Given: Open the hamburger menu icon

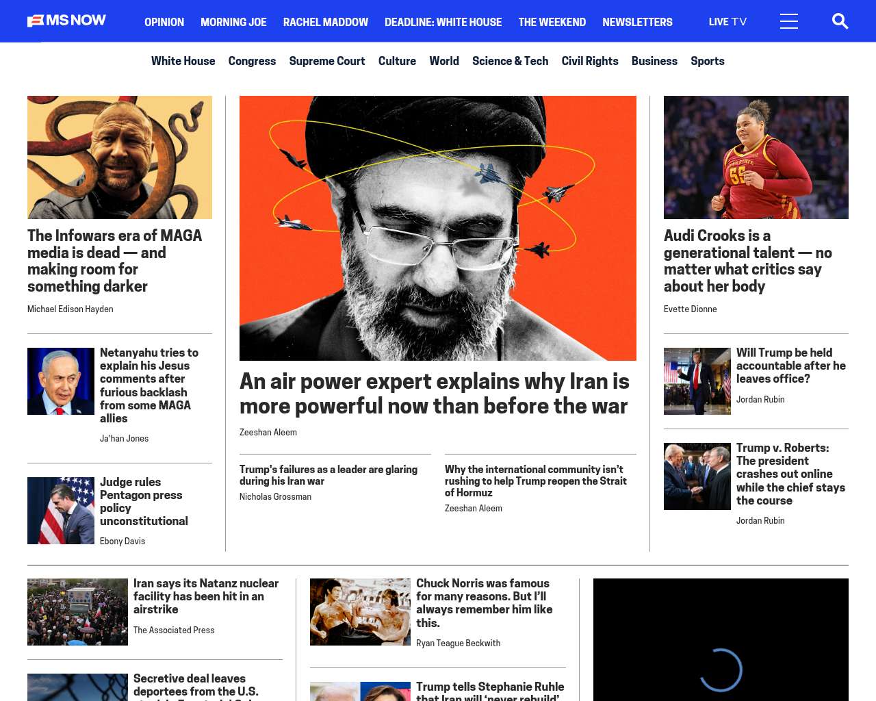Looking at the screenshot, I should [789, 21].
